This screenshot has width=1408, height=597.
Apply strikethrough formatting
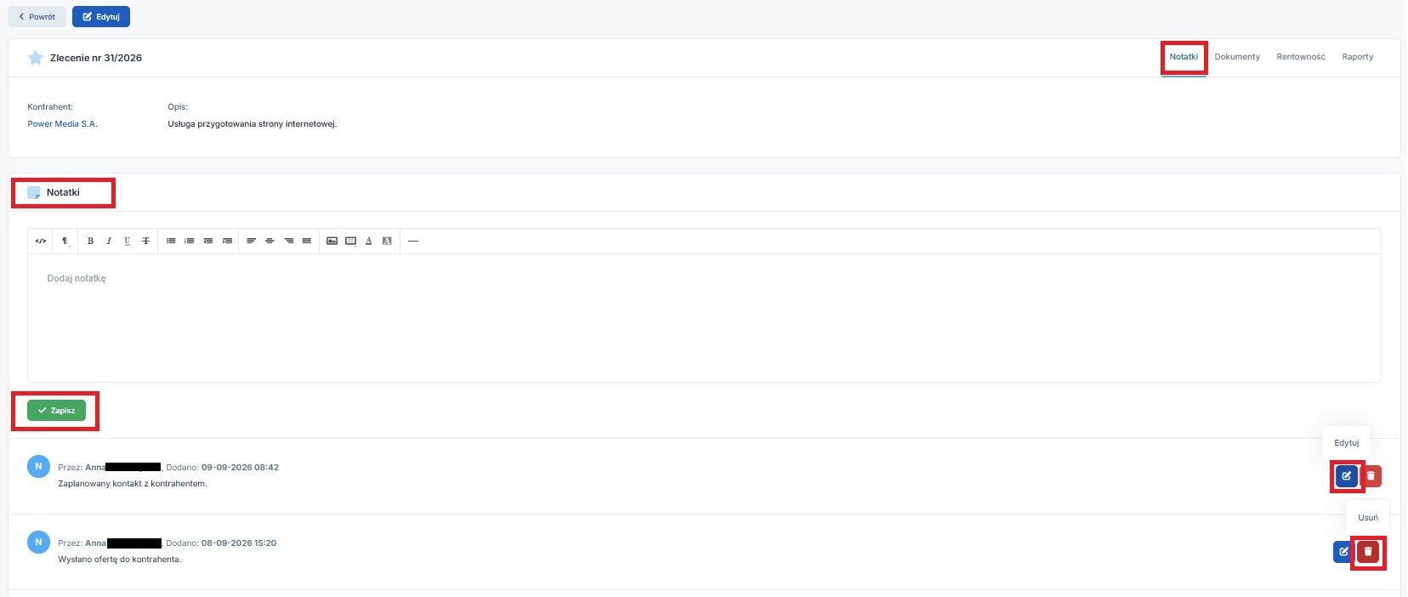click(x=146, y=242)
